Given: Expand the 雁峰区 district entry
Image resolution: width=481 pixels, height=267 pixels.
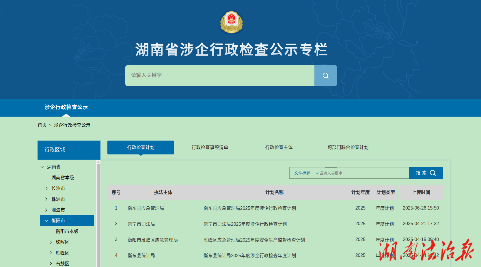Looking at the screenshot, I should 51,253.
